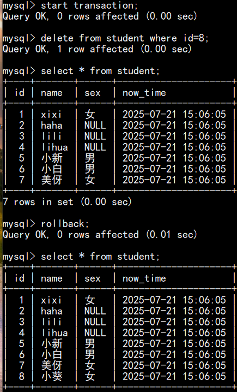Click the 'start transaction;' command text

(89, 5)
